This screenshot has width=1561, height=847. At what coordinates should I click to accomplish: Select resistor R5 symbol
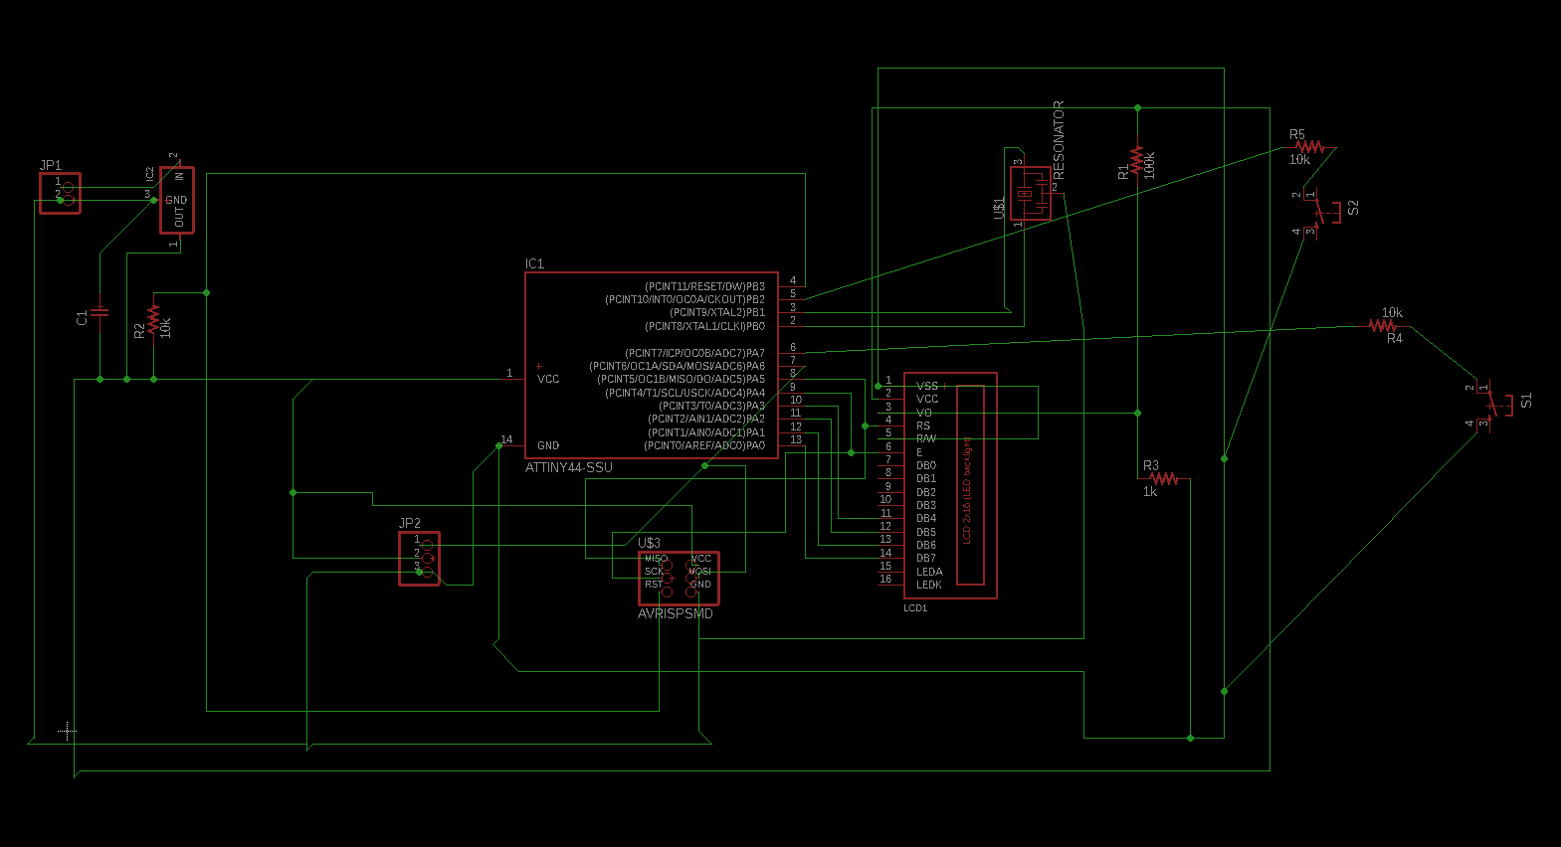(x=1309, y=146)
